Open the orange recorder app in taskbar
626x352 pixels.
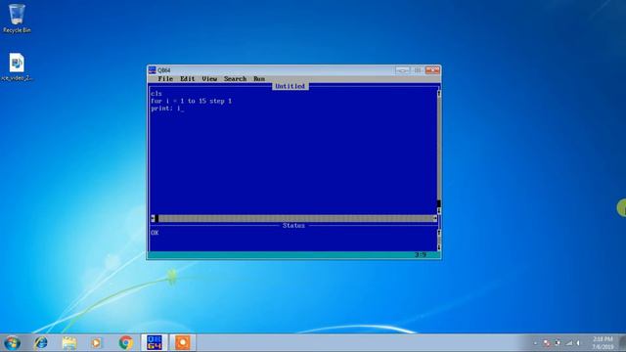tap(183, 343)
